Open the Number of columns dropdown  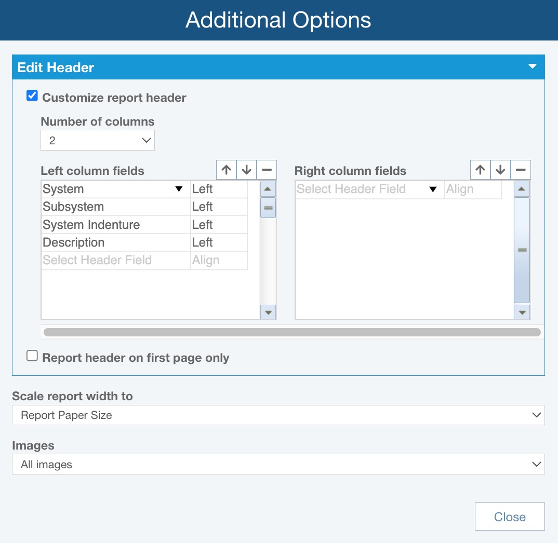coord(98,141)
